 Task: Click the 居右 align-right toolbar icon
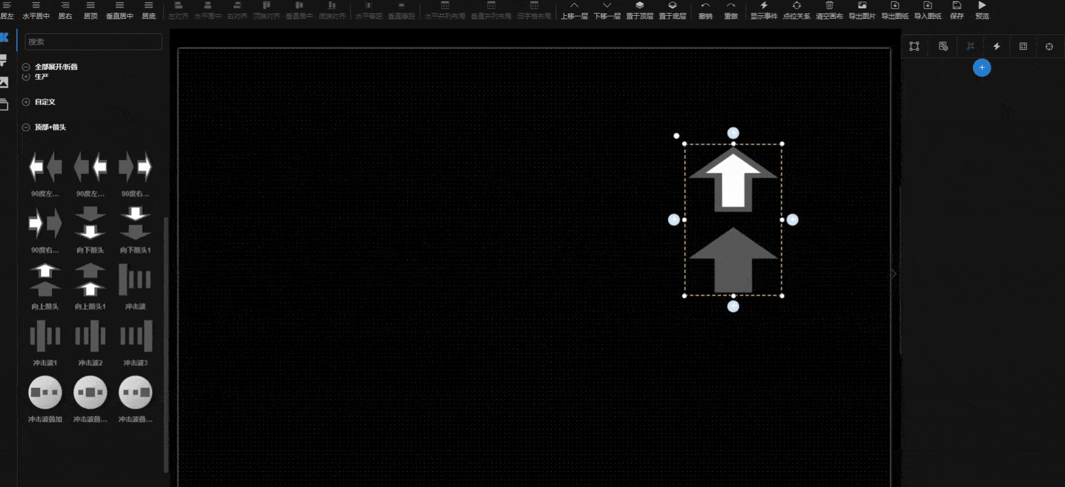click(x=65, y=5)
